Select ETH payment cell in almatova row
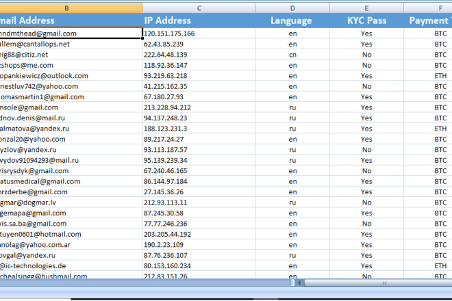The height and width of the screenshot is (301, 452). tap(428, 129)
